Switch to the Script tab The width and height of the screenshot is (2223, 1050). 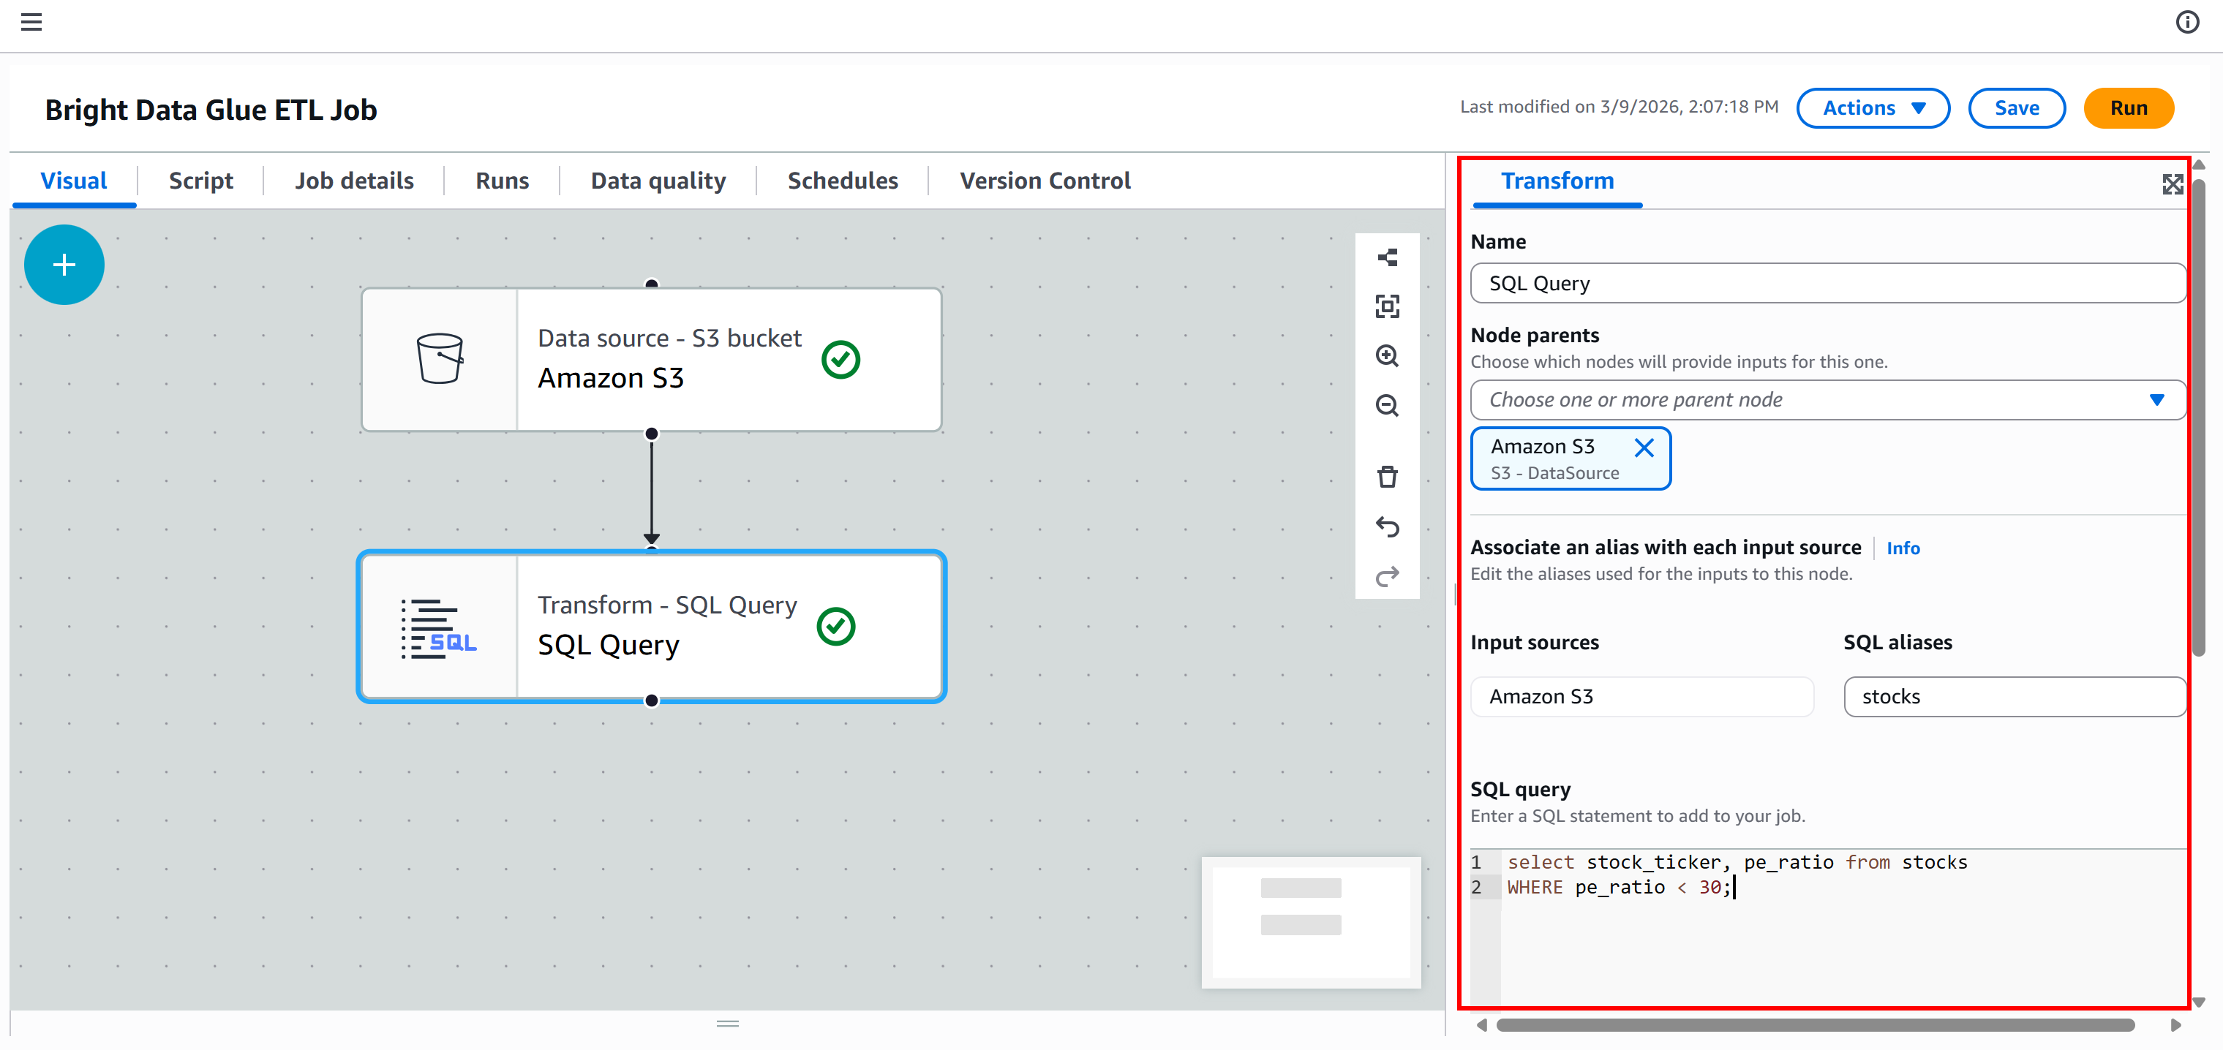tap(200, 181)
